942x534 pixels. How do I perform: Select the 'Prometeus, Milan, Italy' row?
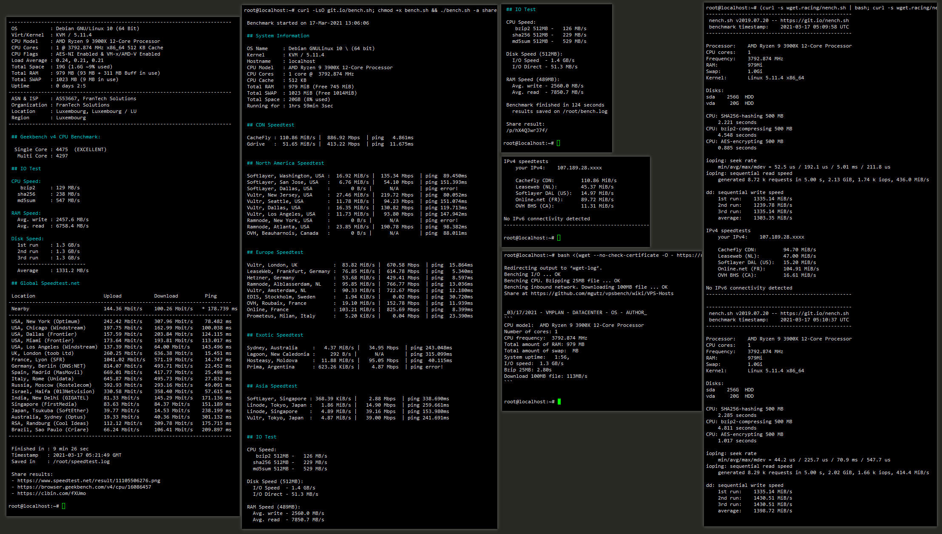pos(360,316)
